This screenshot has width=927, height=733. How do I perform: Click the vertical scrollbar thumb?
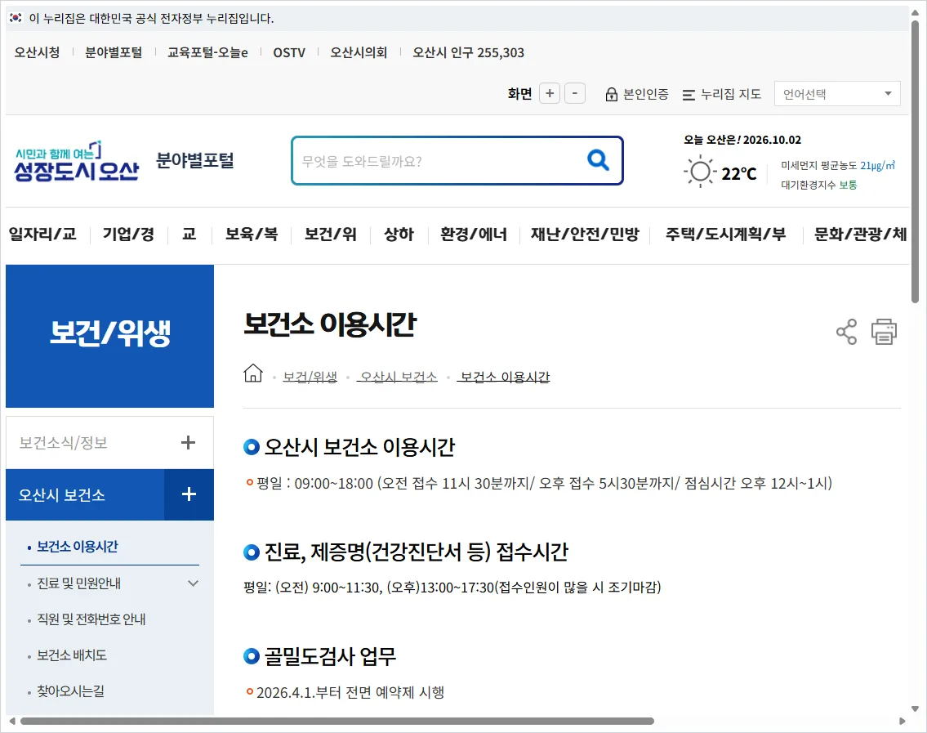tap(916, 161)
